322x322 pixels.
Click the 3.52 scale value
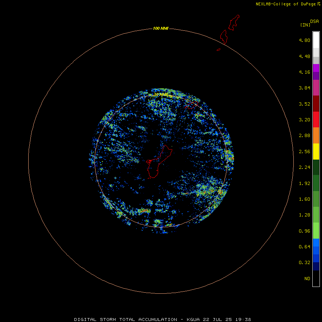click(304, 104)
